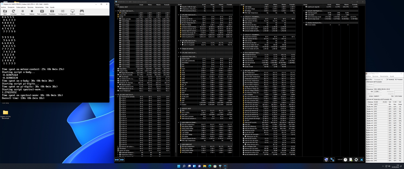Open Opciones menu in Dolphin
The width and height of the screenshot is (404, 169).
point(30,7)
